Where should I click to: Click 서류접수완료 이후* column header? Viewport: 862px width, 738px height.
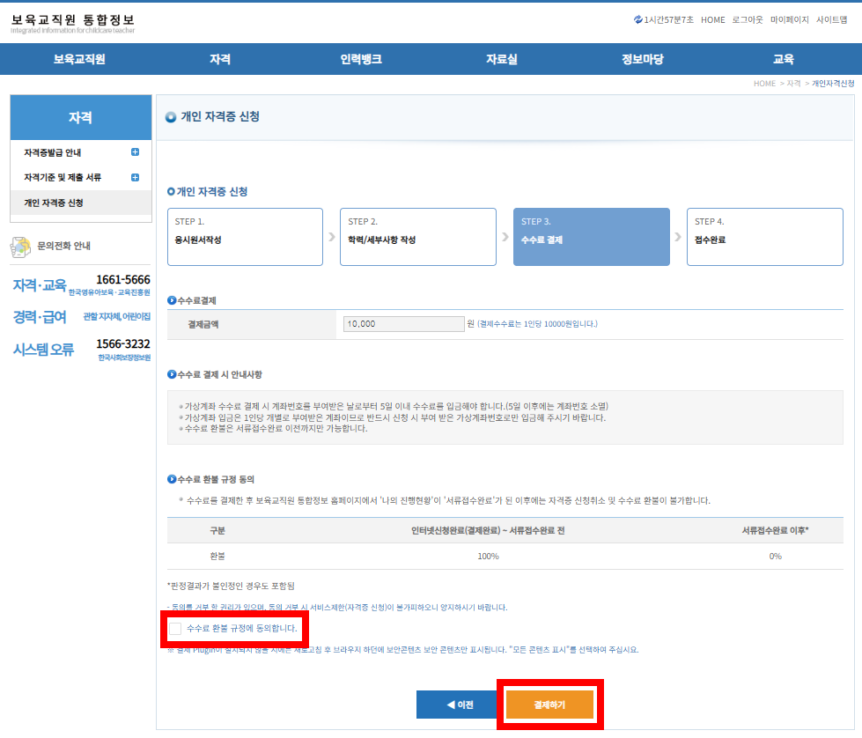[x=775, y=531]
